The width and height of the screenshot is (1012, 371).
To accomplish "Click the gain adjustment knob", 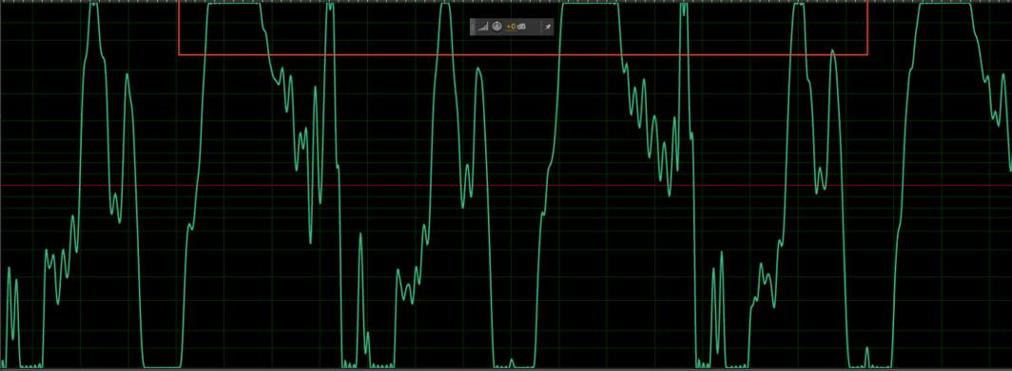I will [496, 27].
